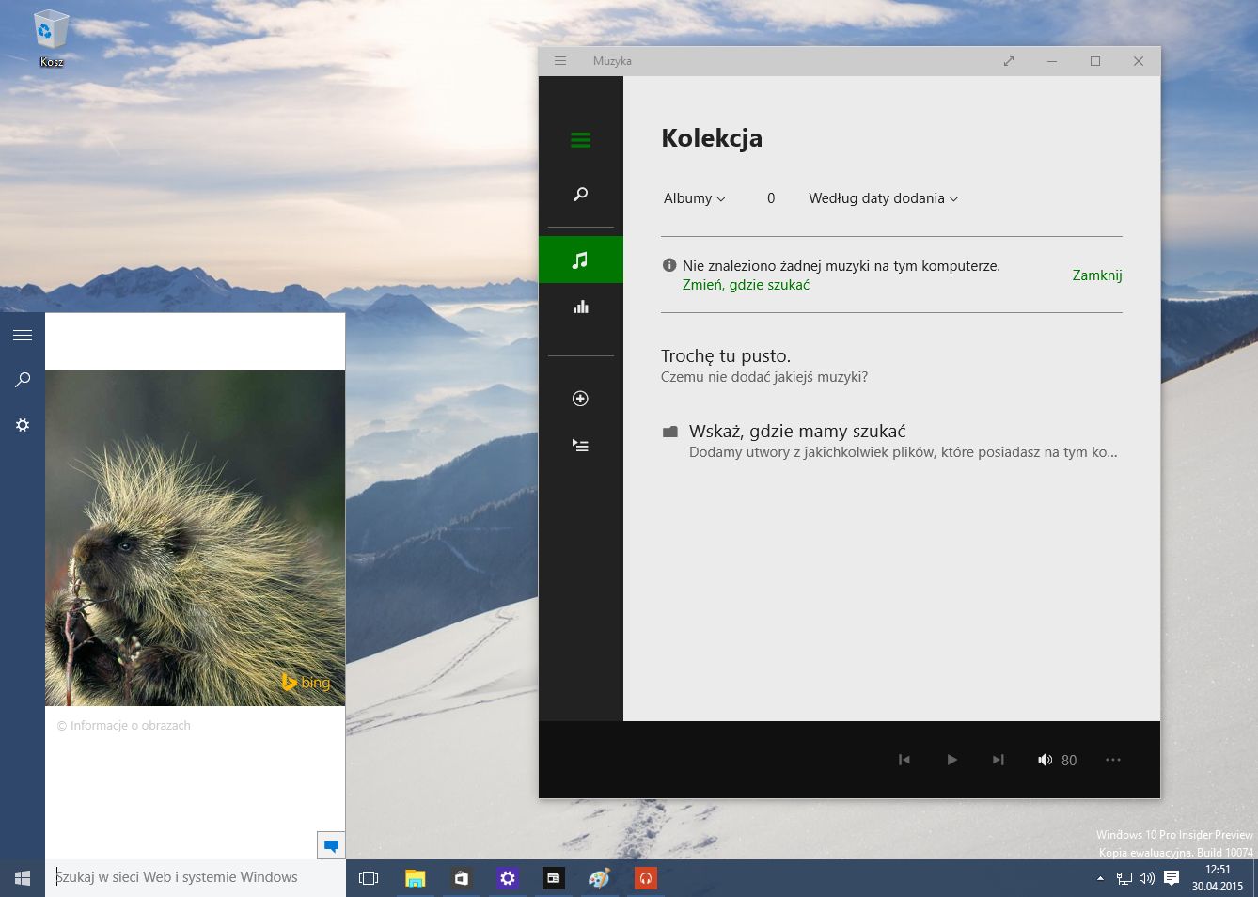
Task: Open the now playing bars icon
Action: coord(580,307)
